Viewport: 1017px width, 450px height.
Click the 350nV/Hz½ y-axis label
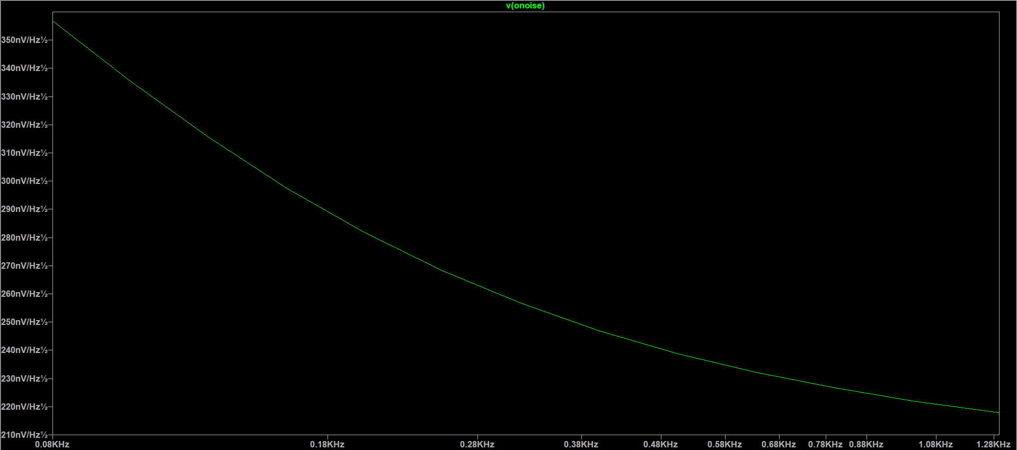[x=24, y=40]
